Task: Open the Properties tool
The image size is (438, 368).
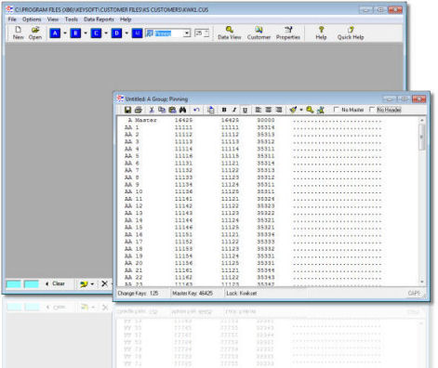Action: pos(288,33)
